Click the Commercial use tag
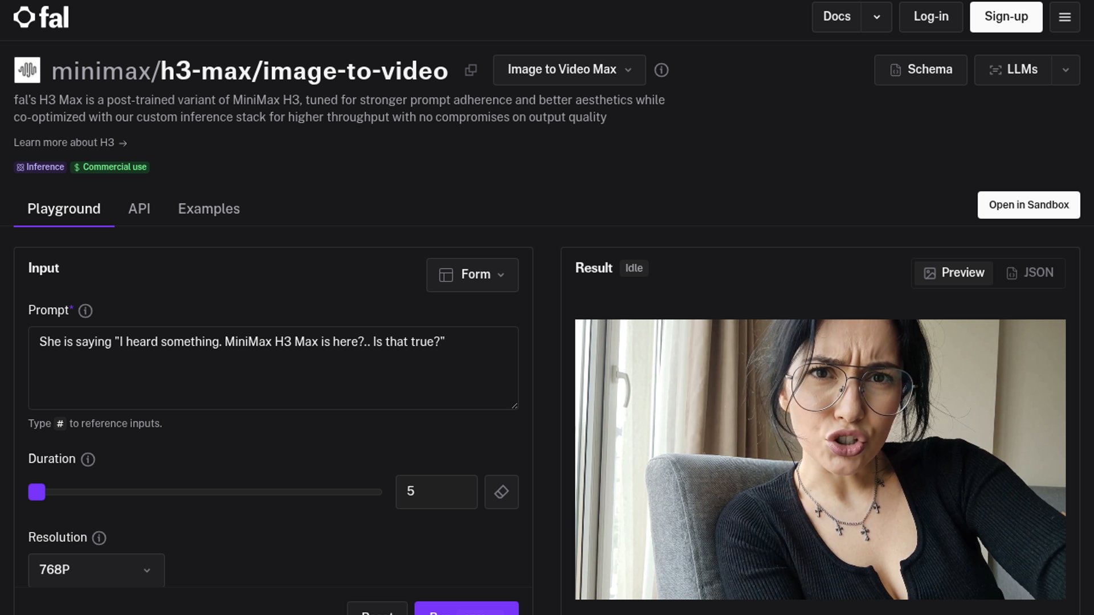This screenshot has height=615, width=1094. 110,167
